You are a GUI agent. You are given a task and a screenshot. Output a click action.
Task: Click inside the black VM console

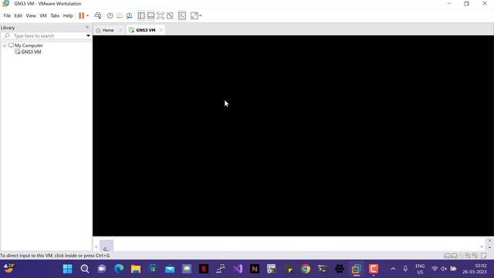293,136
